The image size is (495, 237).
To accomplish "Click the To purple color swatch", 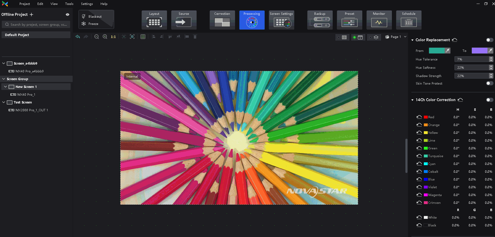I will (479, 51).
